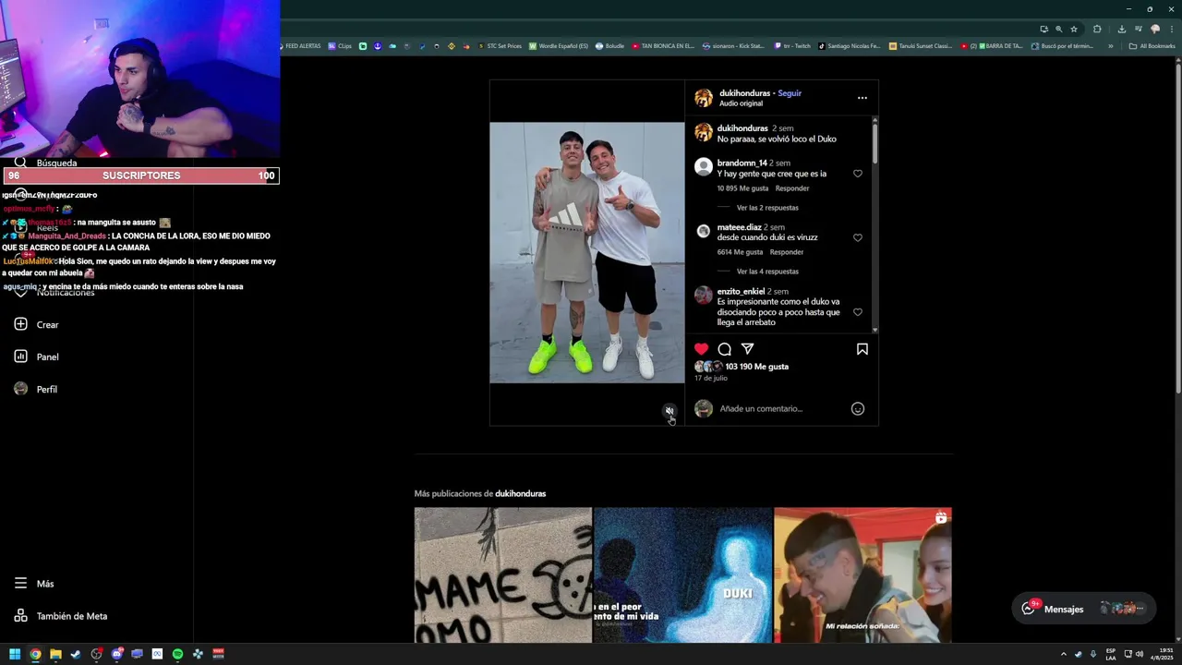Focus the 'Añade un comentario...' field
This screenshot has width=1182, height=665.
(x=782, y=408)
